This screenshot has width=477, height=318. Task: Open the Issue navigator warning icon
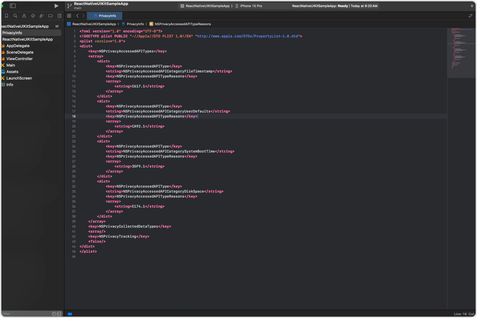[24, 16]
